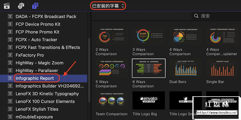Click the 6 Ways Comparison label

click(x=143, y=84)
